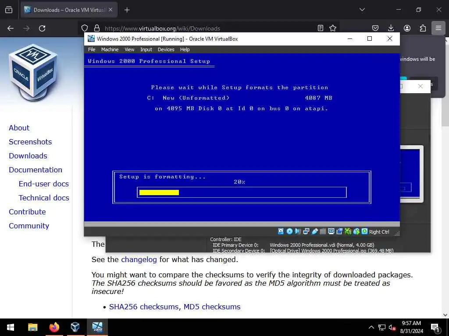Image resolution: width=449 pixels, height=336 pixels.
Task: Open the Help menu
Action: pos(185,49)
